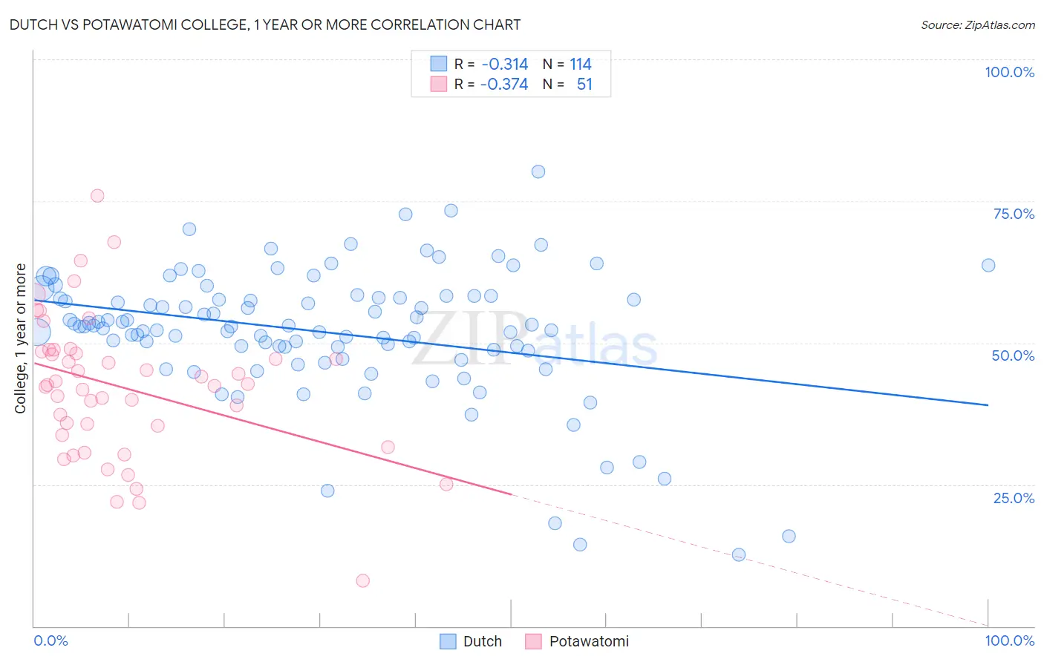1044x662 pixels.
Task: Click the 25.0% y-axis label
Action: 1014,498
